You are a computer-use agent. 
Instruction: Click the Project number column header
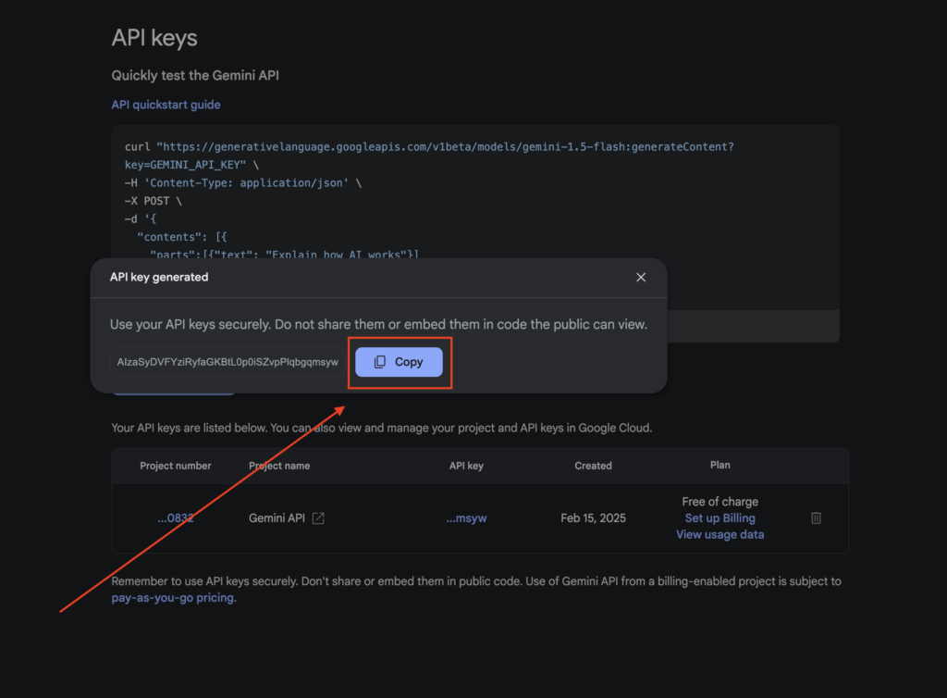pos(175,466)
